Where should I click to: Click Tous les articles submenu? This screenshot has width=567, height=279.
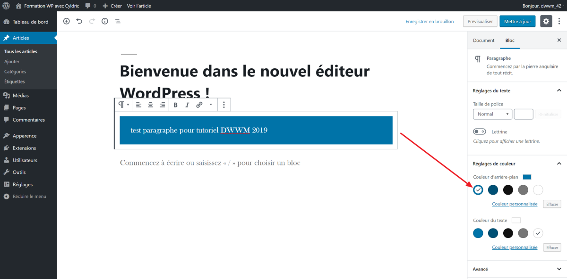point(21,52)
